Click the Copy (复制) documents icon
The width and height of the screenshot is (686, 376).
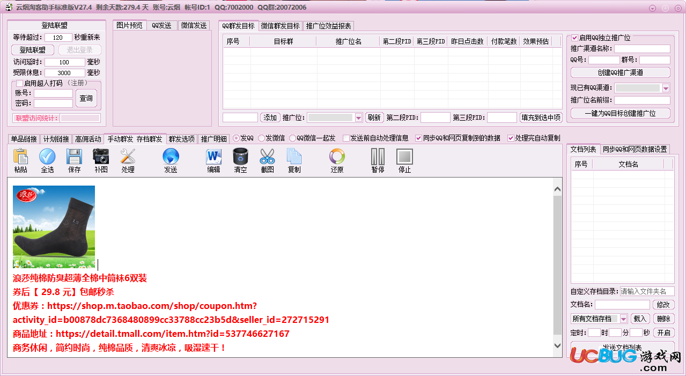(294, 156)
